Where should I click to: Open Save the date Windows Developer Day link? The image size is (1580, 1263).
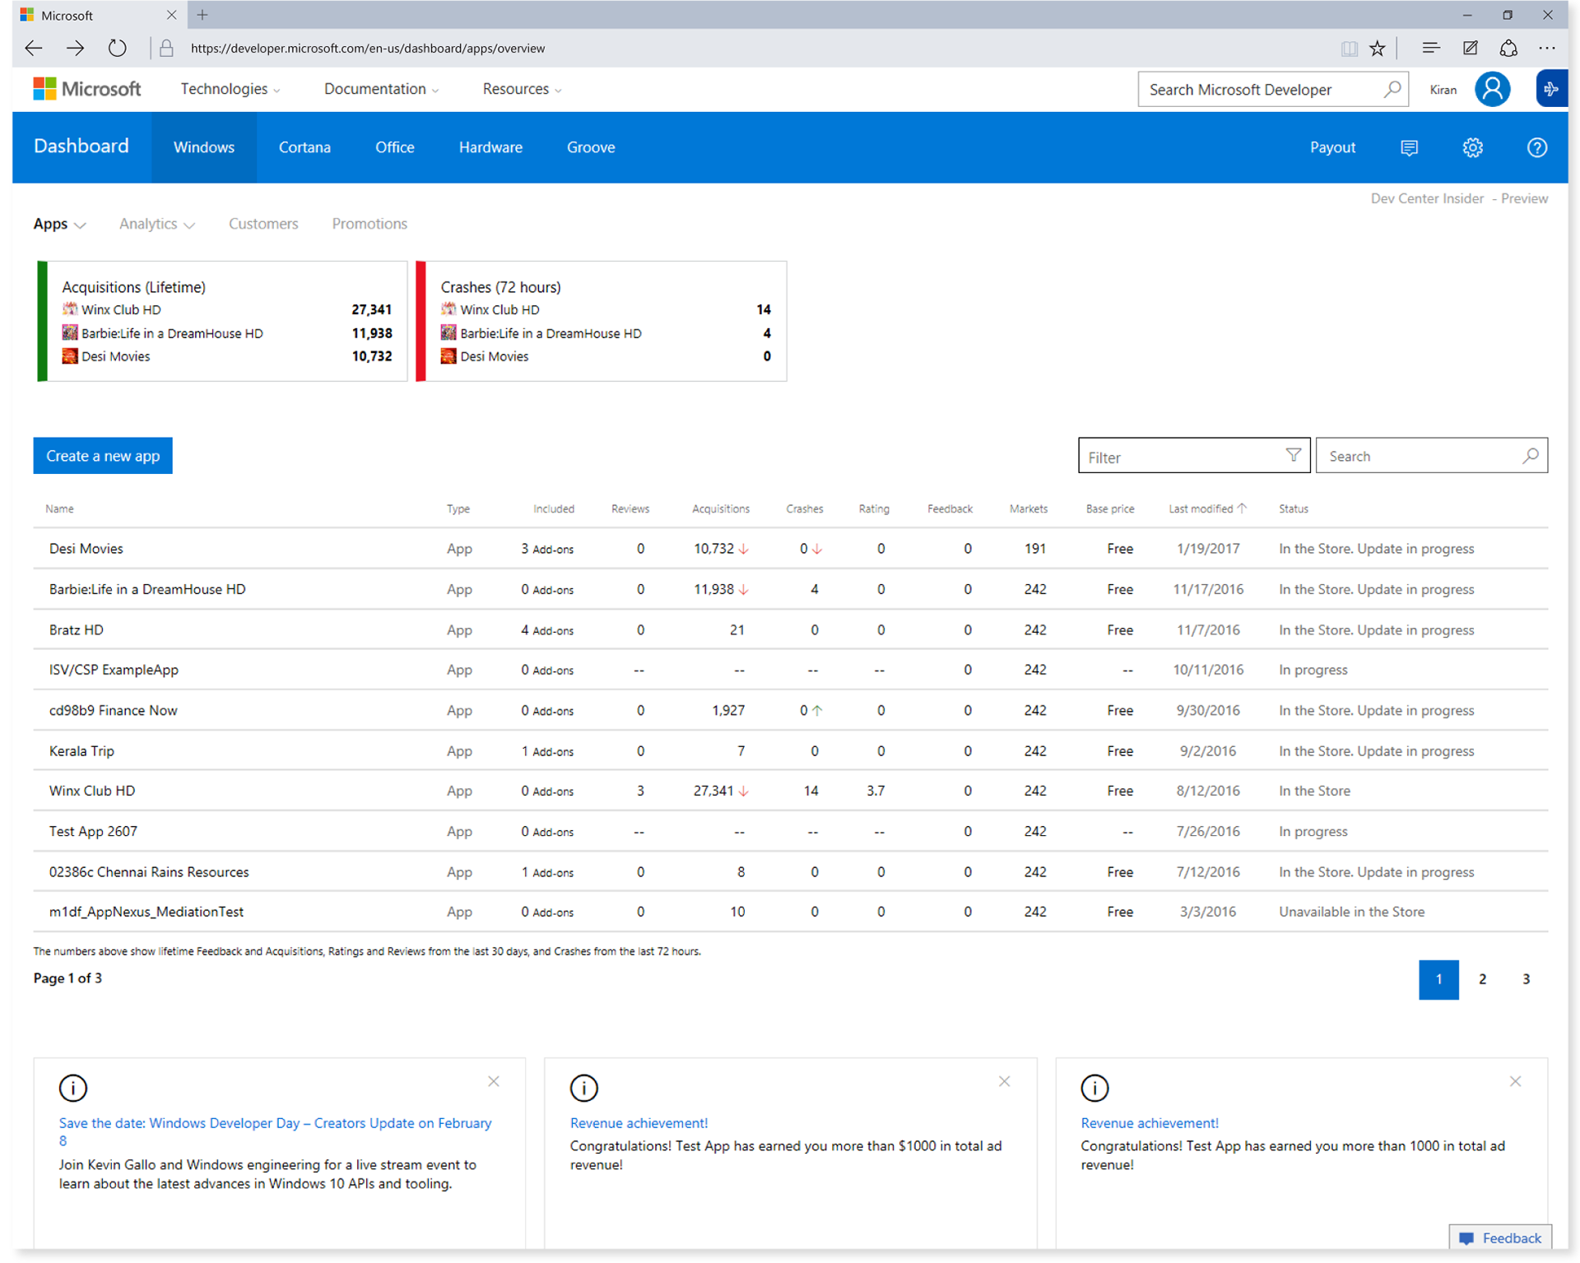275,1131
